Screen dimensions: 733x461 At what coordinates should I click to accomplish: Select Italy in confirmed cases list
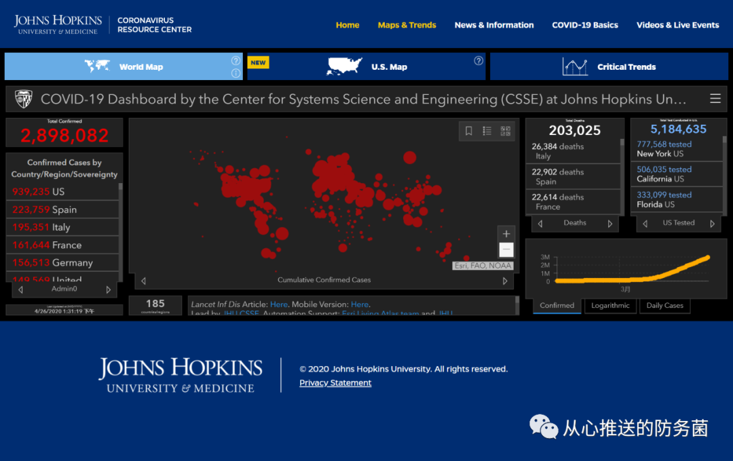click(62, 227)
